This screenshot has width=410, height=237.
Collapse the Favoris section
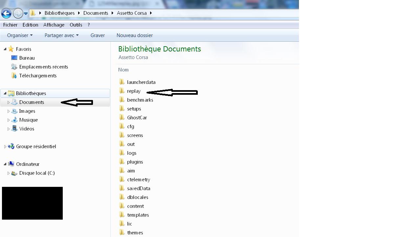(5, 49)
